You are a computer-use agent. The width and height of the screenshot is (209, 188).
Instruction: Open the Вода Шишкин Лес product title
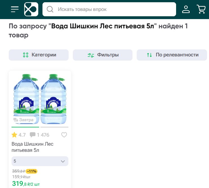32,147
